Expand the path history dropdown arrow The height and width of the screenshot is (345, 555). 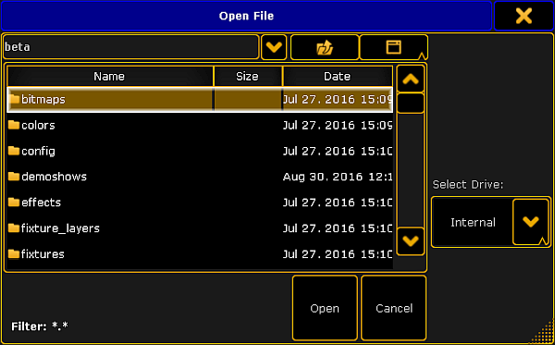[274, 47]
